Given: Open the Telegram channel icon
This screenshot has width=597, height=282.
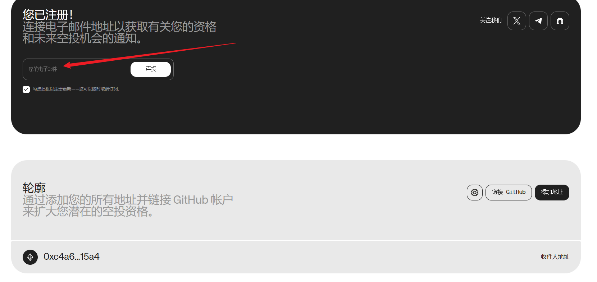Looking at the screenshot, I should [538, 21].
